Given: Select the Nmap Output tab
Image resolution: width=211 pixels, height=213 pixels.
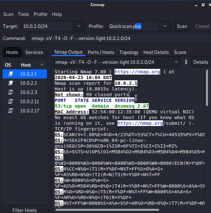Looking at the screenshot, I should coord(68,52).
